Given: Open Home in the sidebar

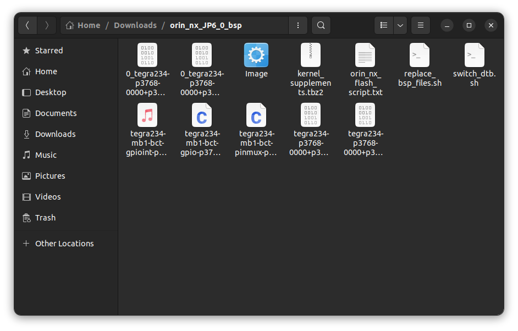Looking at the screenshot, I should (x=66, y=71).
